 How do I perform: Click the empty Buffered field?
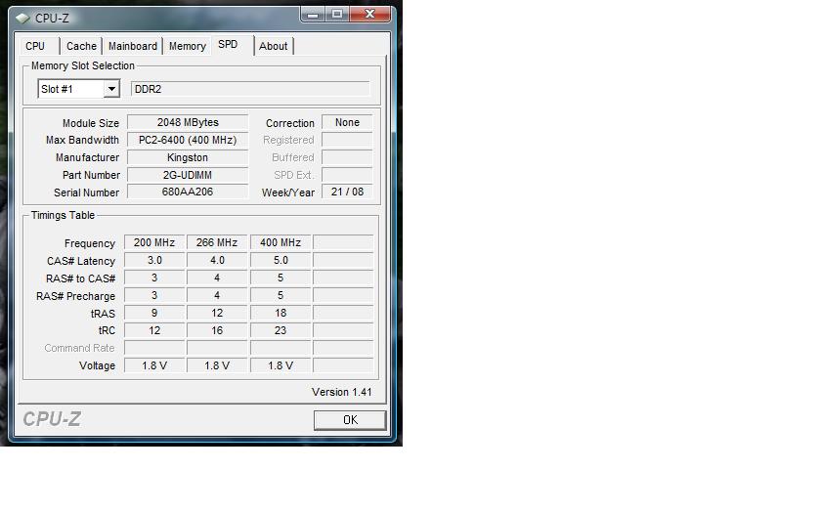coord(347,157)
